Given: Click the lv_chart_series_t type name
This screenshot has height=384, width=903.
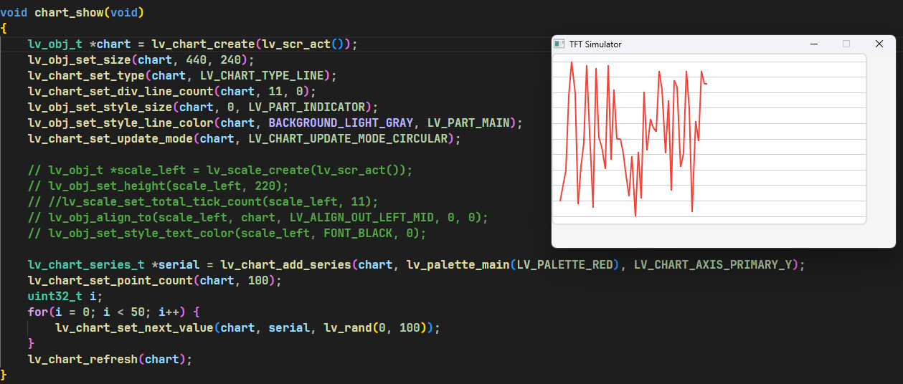Looking at the screenshot, I should pyautogui.click(x=86, y=265).
